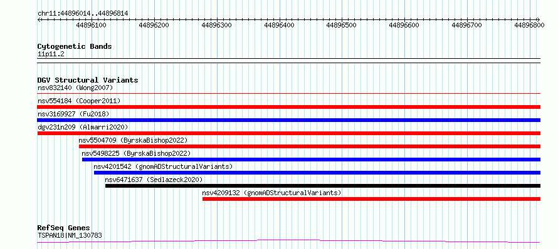This screenshot has width=558, height=249.
Task: Click nsv4209132 (gnomADStructuralVariants) label
Action: pyautogui.click(x=272, y=193)
